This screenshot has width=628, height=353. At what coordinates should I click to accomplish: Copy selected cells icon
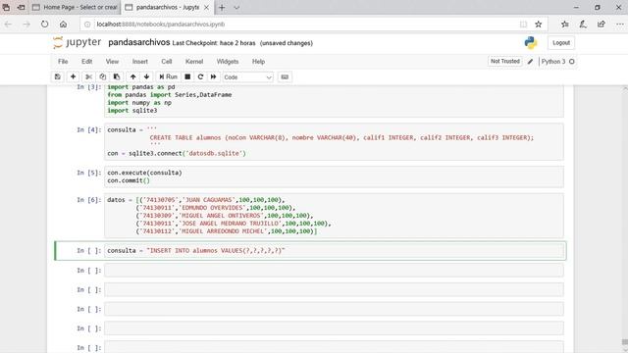102,76
